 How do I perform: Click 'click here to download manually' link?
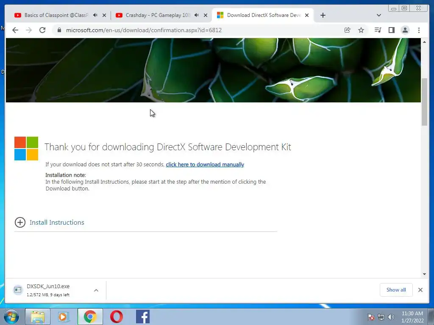point(205,165)
